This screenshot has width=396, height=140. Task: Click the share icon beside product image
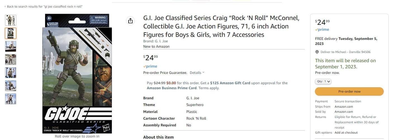pyautogui.click(x=130, y=21)
